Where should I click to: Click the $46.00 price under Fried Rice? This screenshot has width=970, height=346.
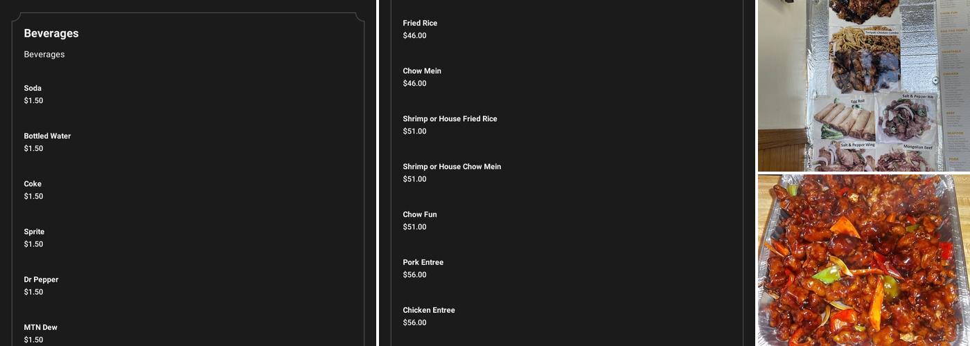(414, 36)
